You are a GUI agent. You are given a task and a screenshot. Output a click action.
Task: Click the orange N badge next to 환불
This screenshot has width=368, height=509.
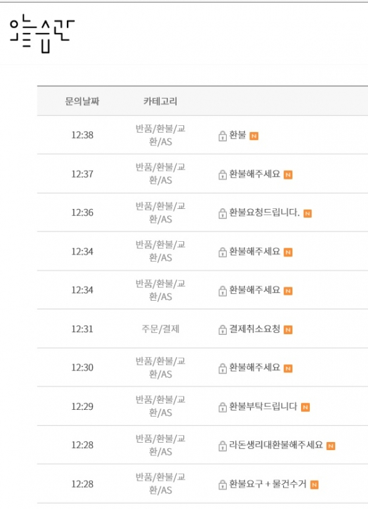pyautogui.click(x=254, y=136)
